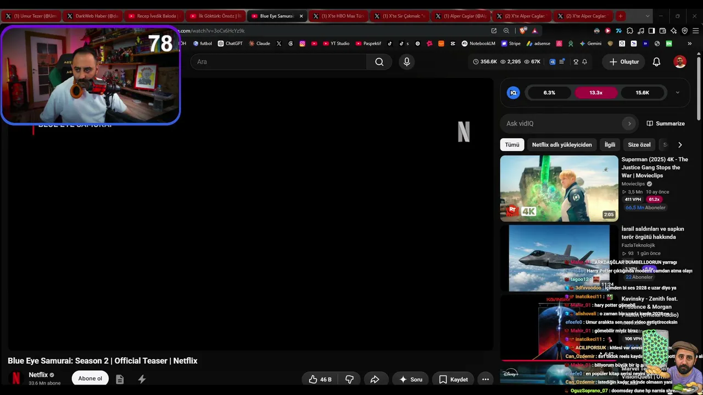703x395 pixels.
Task: Open the Netflix channel avatar
Action: (16, 379)
